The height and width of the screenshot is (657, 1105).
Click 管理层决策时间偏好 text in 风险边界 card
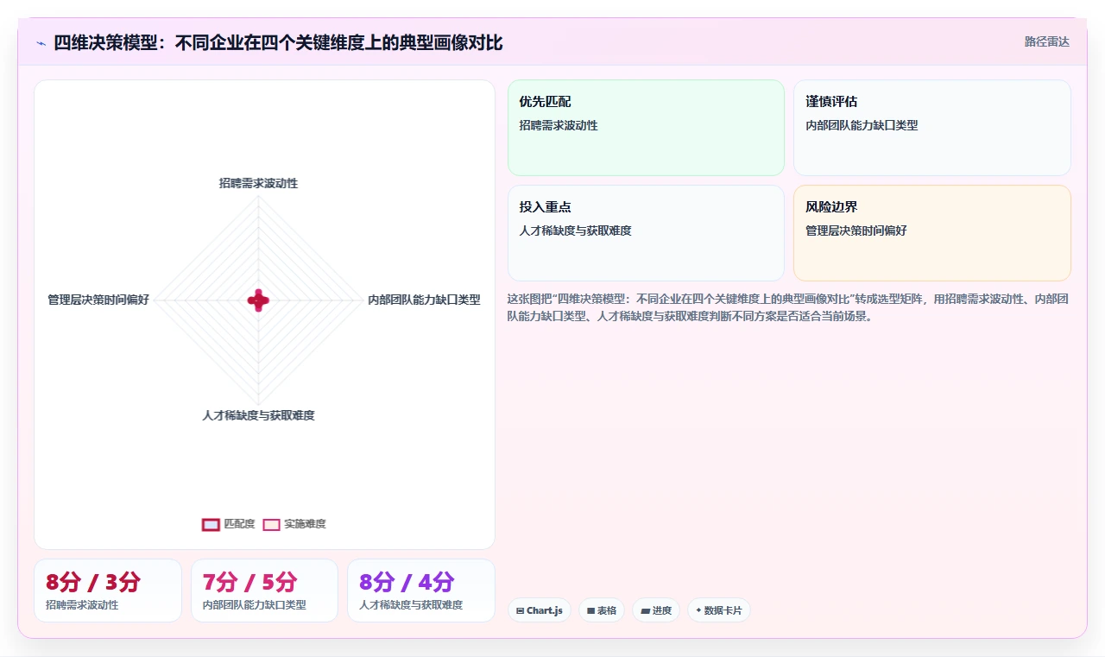pos(856,231)
